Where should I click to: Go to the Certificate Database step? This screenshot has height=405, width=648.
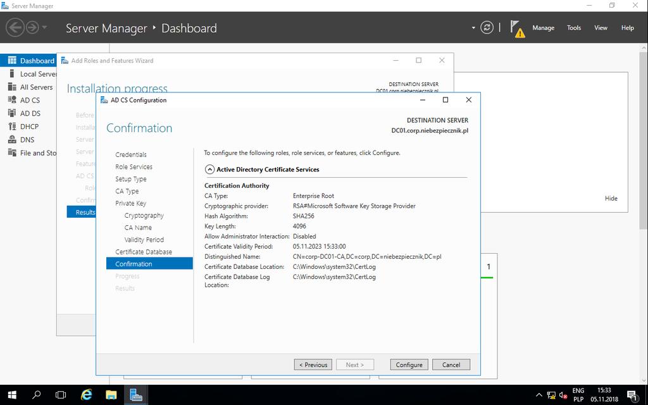pyautogui.click(x=144, y=252)
